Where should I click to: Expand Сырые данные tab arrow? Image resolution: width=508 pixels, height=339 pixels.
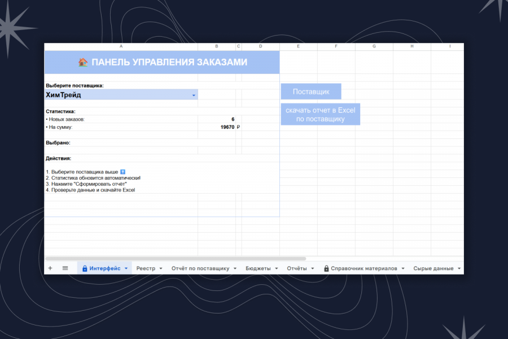[459, 268]
